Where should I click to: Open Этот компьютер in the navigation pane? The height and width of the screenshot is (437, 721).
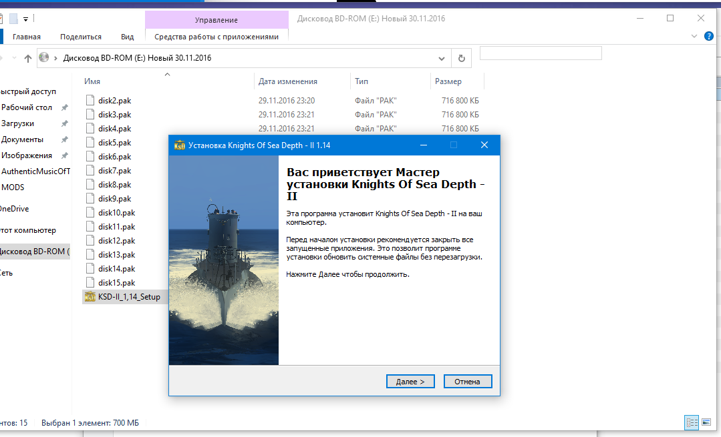[x=28, y=230]
